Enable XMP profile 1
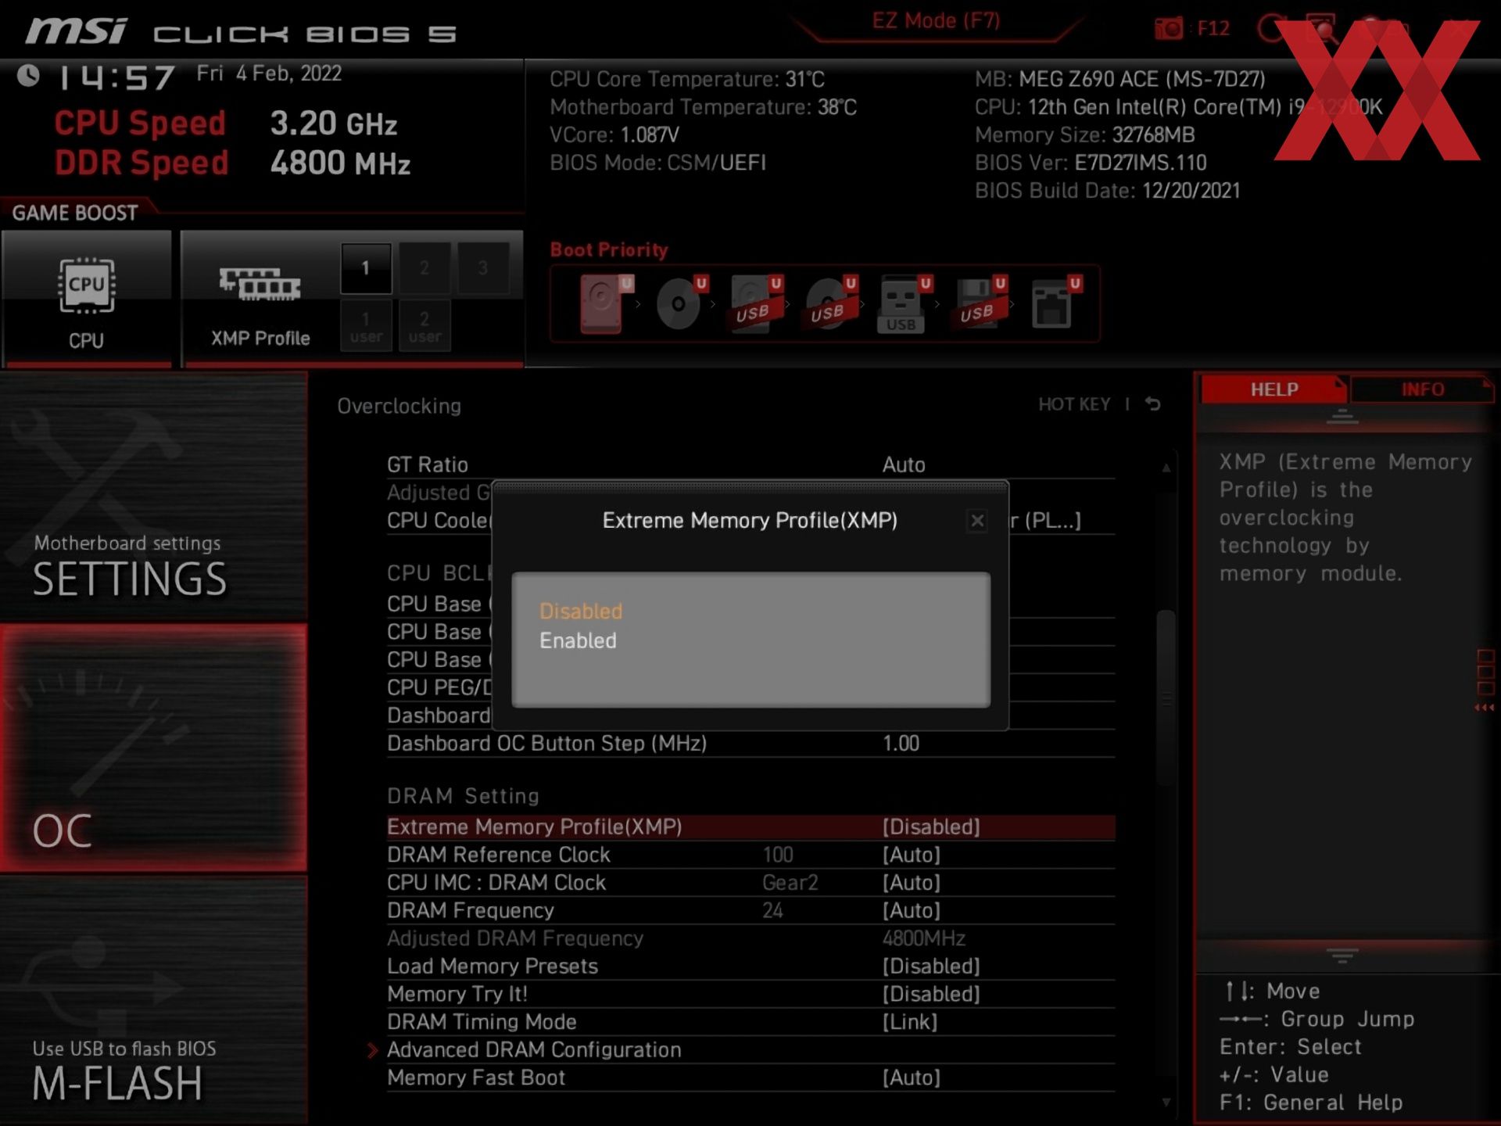Viewport: 1501px width, 1126px height. (x=366, y=268)
